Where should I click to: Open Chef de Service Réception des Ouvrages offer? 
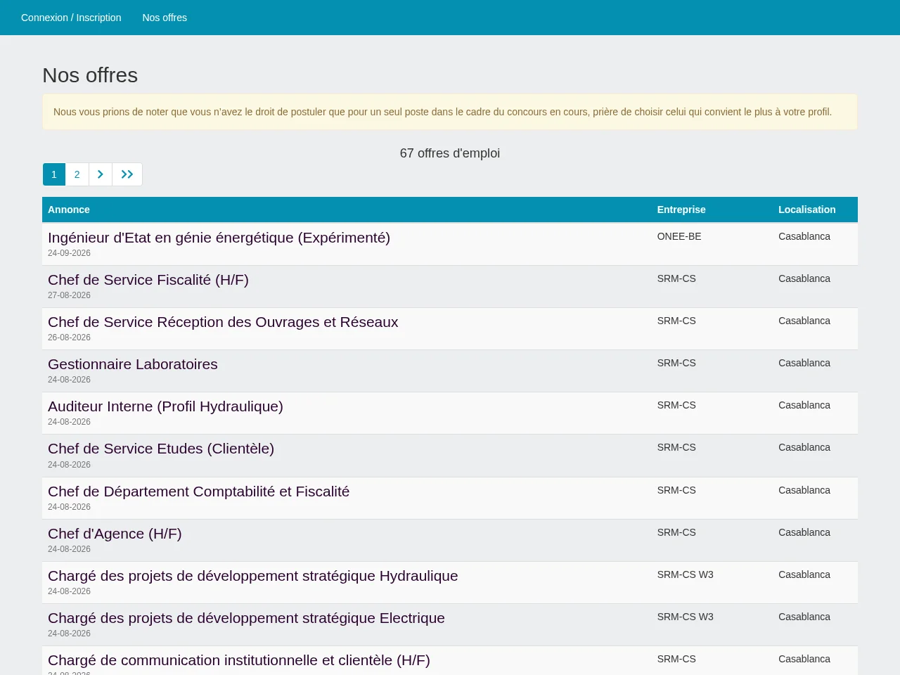click(x=223, y=322)
